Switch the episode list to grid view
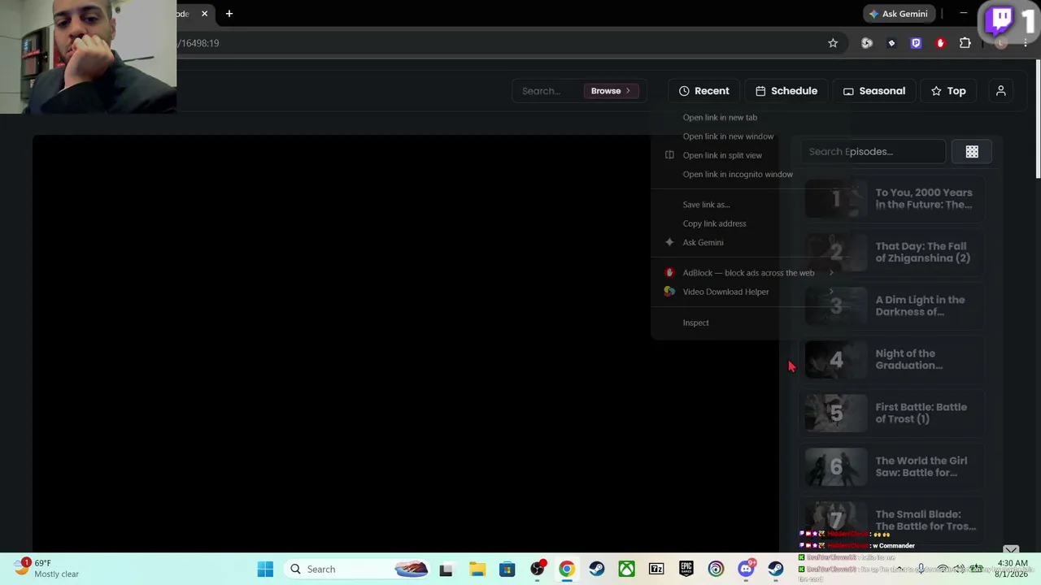Screen dimensions: 1041x585 pyautogui.click(x=972, y=152)
